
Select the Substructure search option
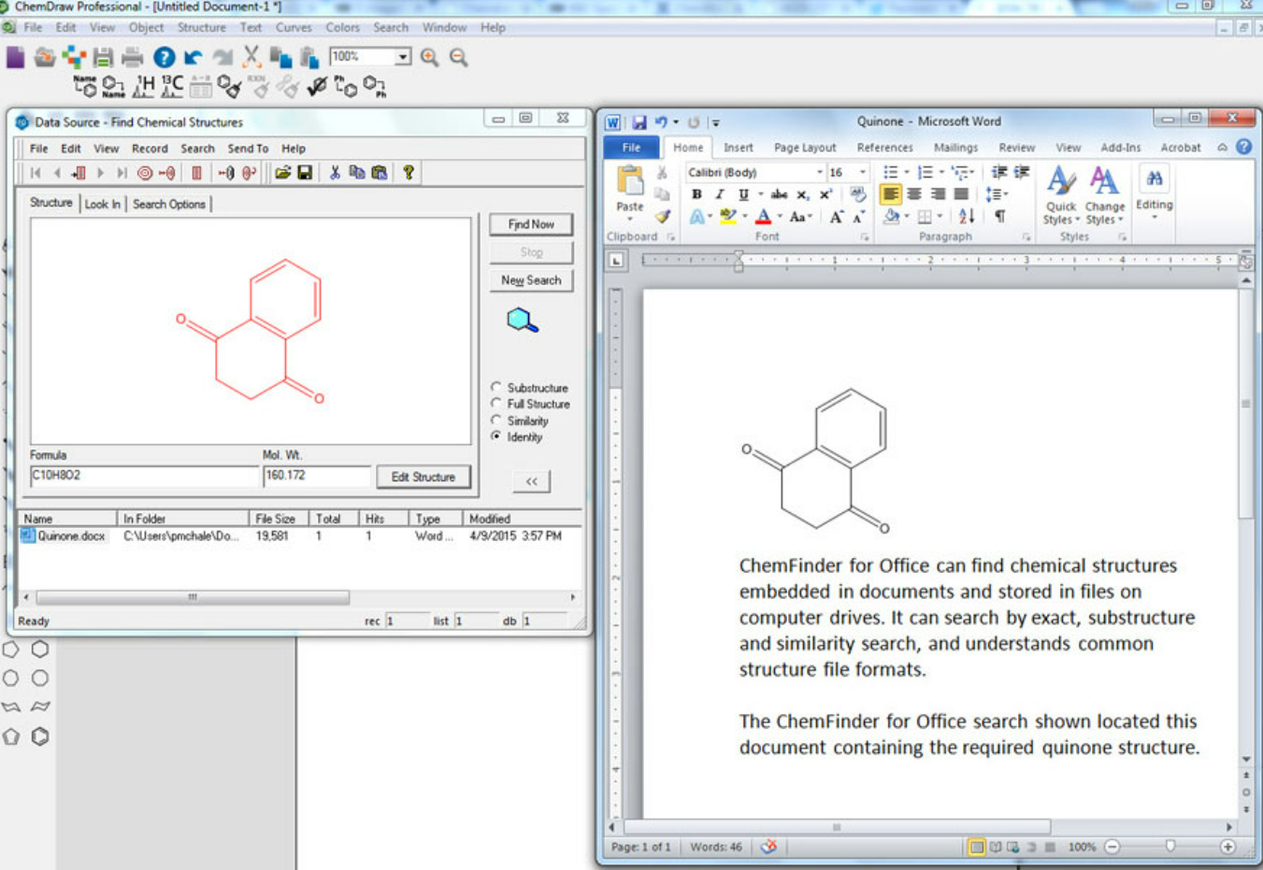click(496, 387)
